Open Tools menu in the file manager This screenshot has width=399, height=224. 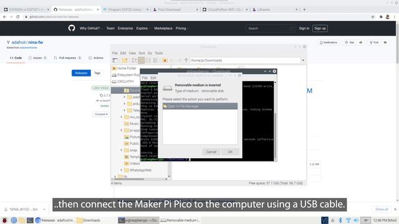(158, 53)
